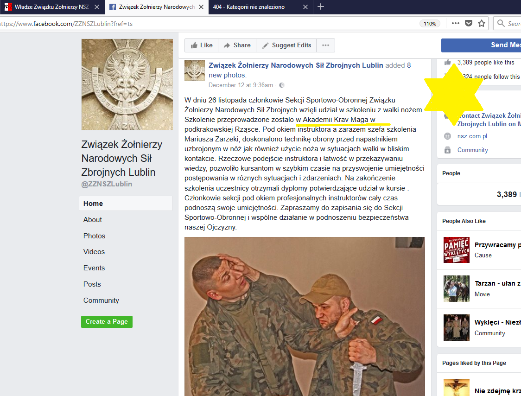Open the Photos section in sidebar

click(x=94, y=236)
